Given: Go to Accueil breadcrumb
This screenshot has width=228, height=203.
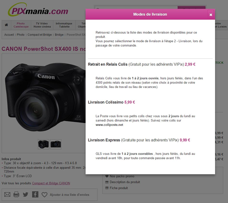Looking at the screenshot, I should 9,35.
